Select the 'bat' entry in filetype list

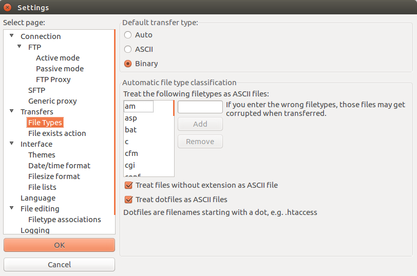[x=131, y=130]
